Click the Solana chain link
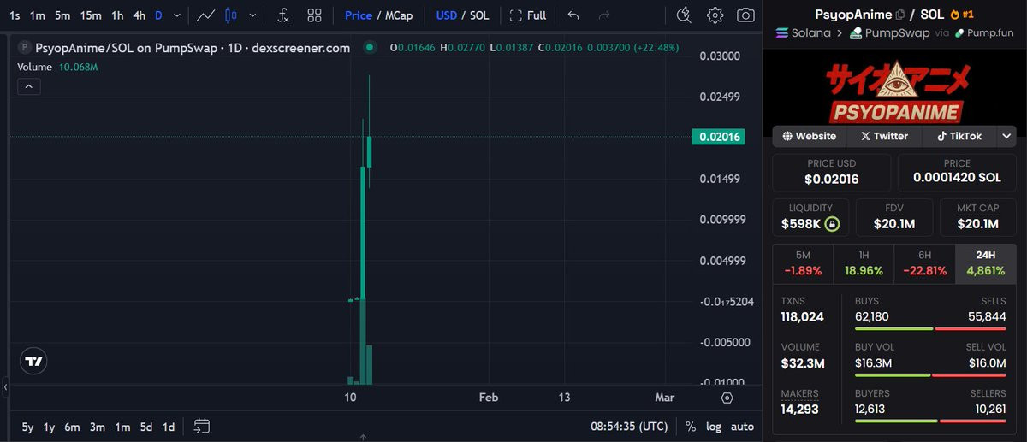Image resolution: width=1027 pixels, height=442 pixels. [803, 32]
